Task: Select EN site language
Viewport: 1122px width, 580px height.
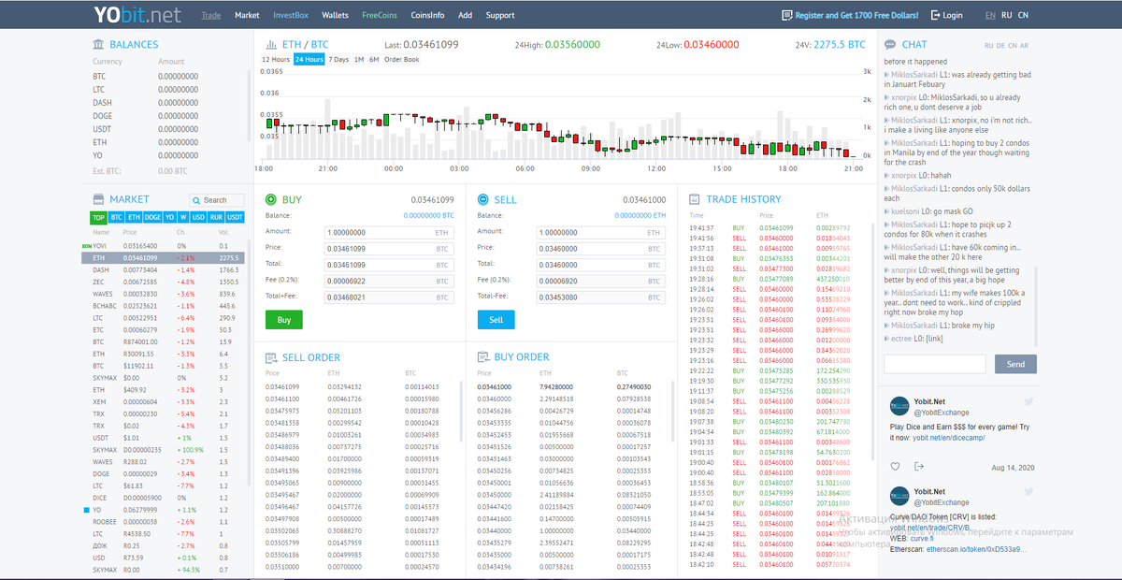Action: click(990, 15)
